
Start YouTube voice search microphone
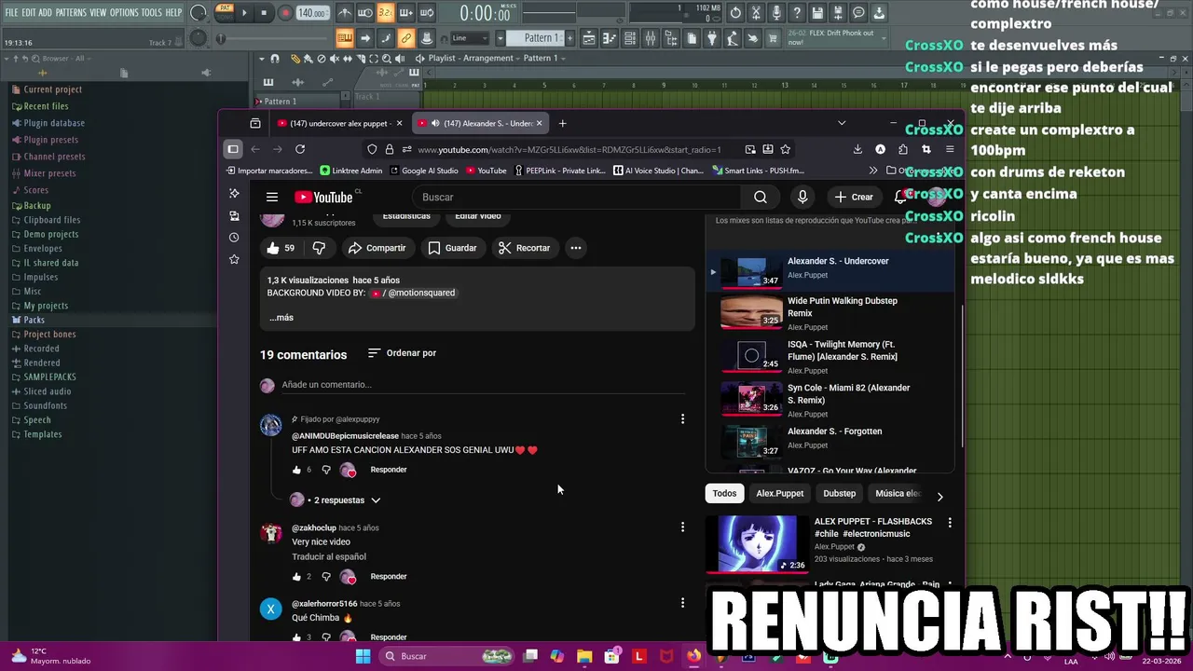802,197
